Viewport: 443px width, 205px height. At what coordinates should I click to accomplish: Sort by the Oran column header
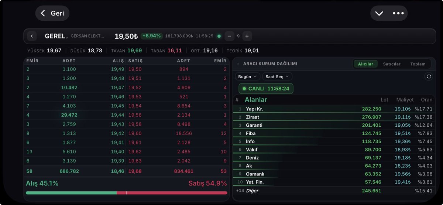[x=427, y=100]
